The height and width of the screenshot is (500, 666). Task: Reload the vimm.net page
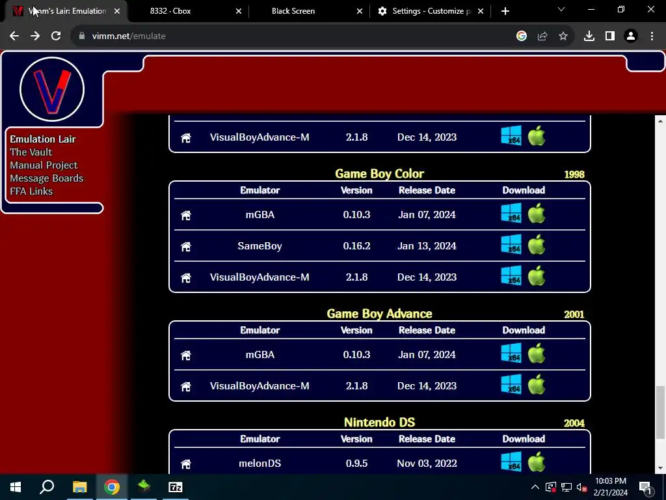[56, 36]
